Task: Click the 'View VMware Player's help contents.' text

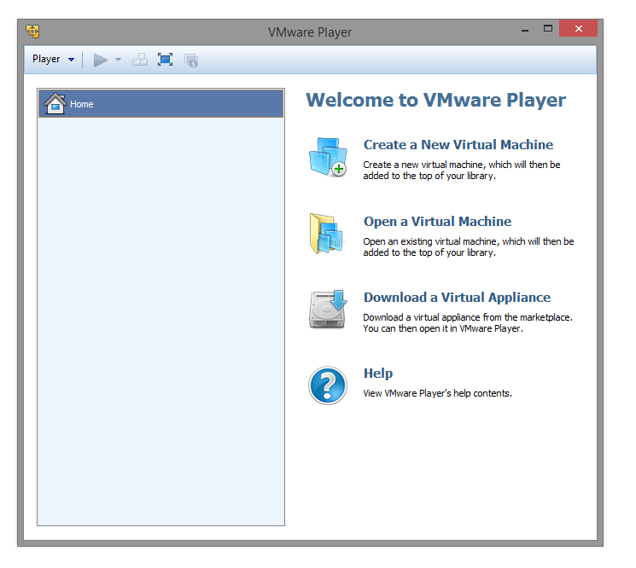Action: click(438, 393)
